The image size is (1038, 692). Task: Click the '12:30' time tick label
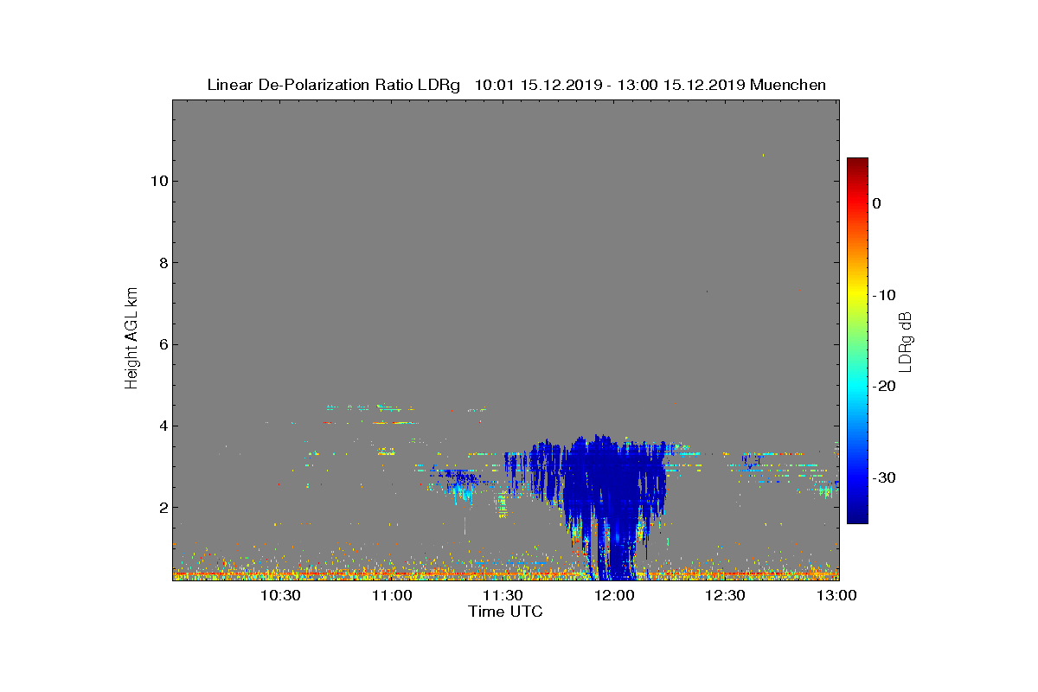[x=725, y=595]
